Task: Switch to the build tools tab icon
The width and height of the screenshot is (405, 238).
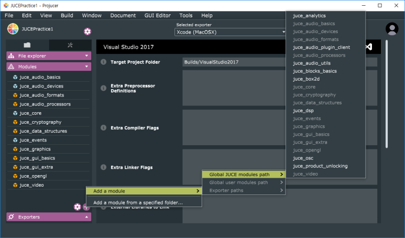Action: point(70,45)
